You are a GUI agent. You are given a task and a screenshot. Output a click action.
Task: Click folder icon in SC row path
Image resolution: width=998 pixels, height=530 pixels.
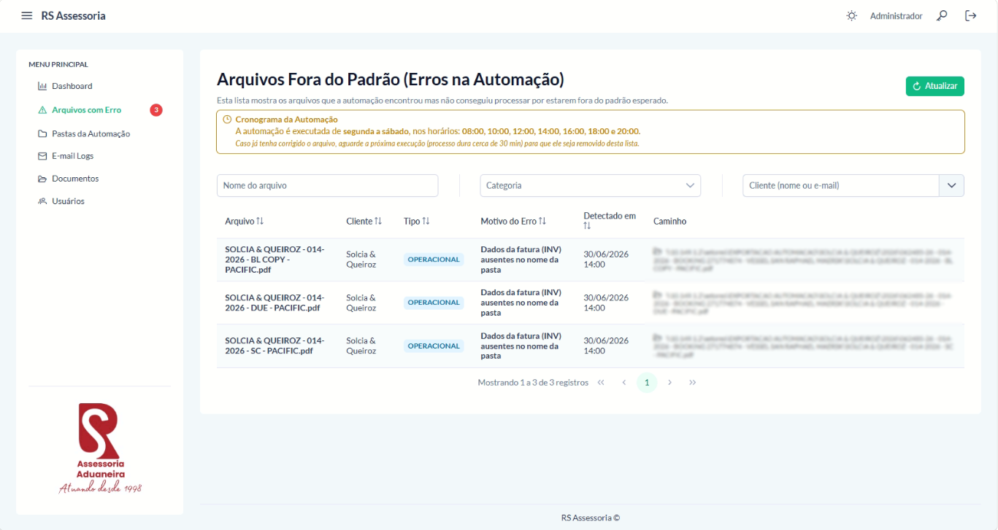click(658, 338)
